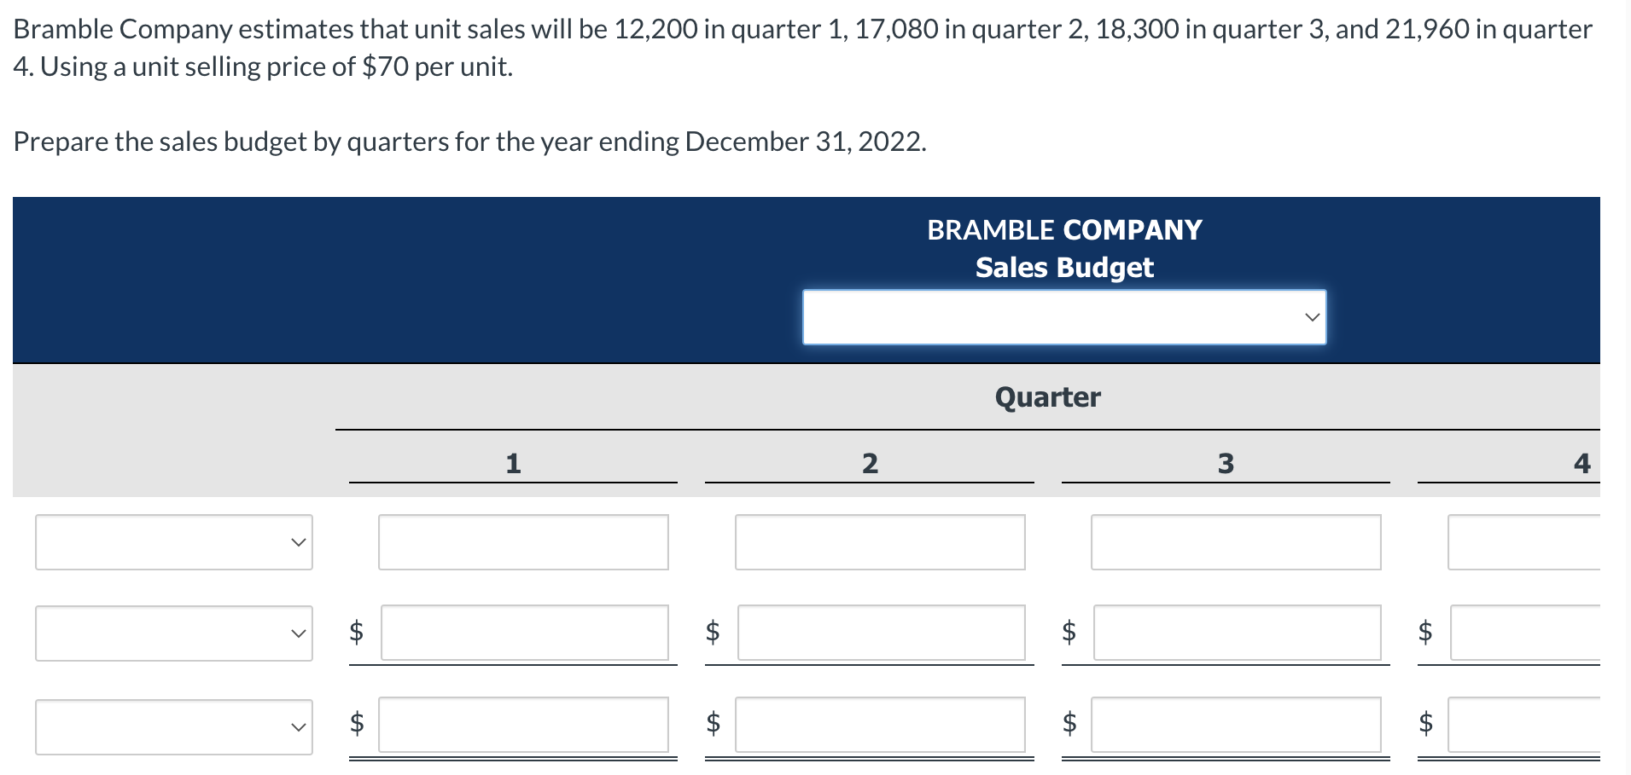Click the BRAMBLE COMPANY heading

click(1063, 228)
